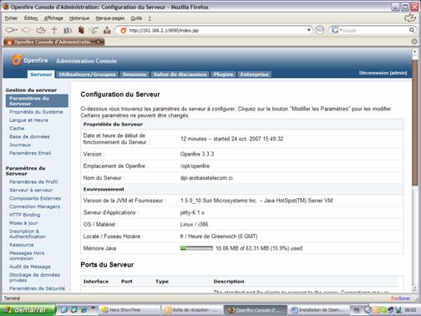
Task: Open the search engine chooser dropdown
Action: coord(341,30)
